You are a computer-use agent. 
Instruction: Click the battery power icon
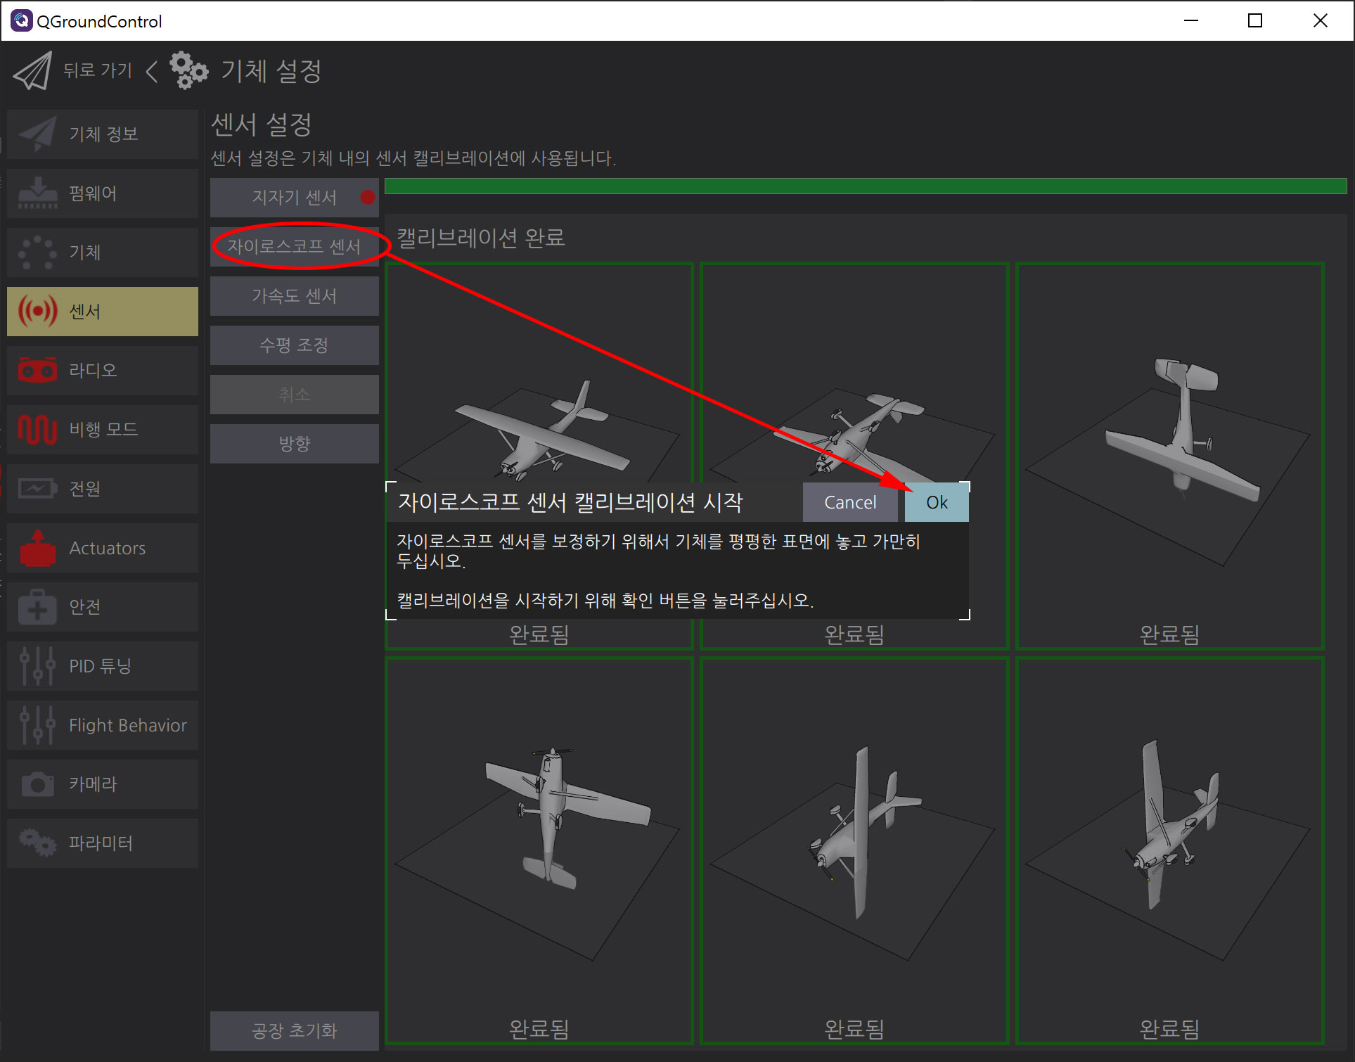(x=37, y=488)
